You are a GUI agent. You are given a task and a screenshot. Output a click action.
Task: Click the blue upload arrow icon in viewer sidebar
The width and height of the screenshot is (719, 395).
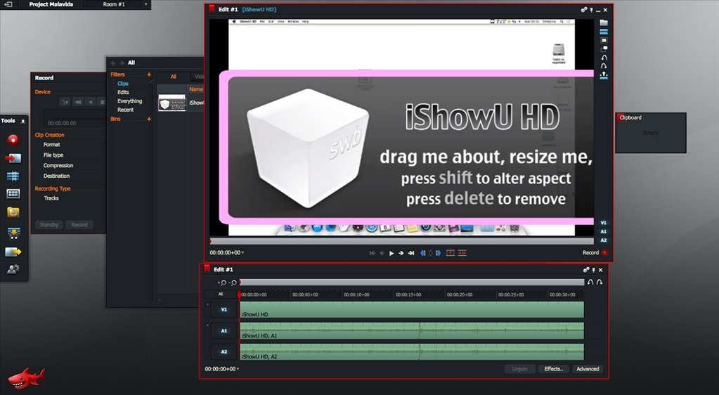tap(604, 75)
